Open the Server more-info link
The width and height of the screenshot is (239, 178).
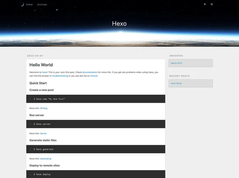(x=43, y=133)
